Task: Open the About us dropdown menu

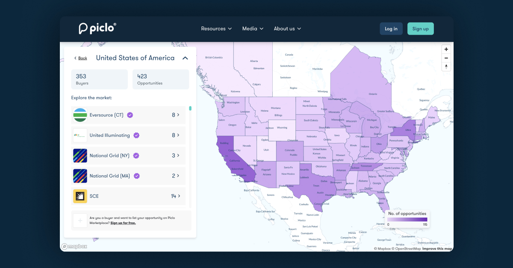Action: pyautogui.click(x=287, y=29)
